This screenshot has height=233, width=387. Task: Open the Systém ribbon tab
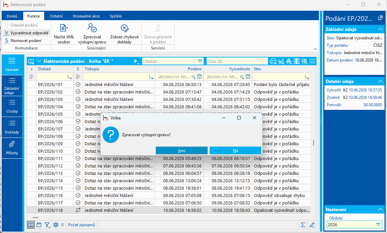pos(116,16)
